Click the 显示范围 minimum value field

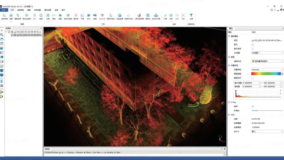click(x=251, y=83)
